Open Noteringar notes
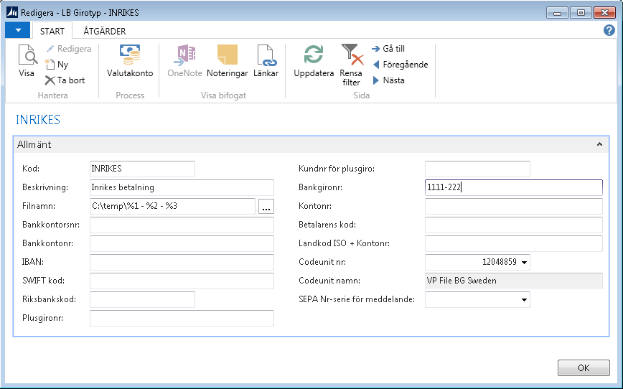 pos(228,61)
